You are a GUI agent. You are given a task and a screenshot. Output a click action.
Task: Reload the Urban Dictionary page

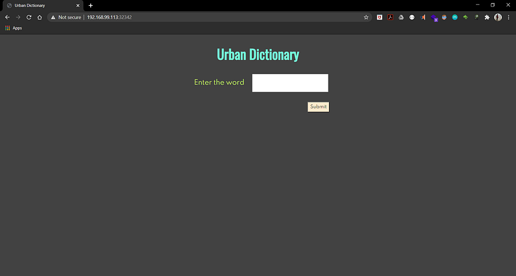[x=29, y=18]
